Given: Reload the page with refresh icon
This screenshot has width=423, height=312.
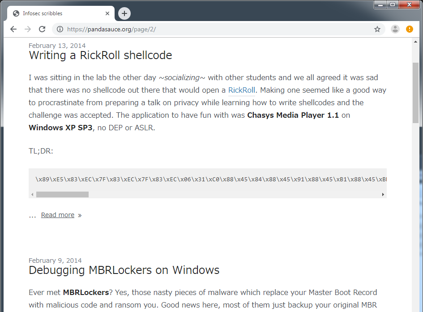Looking at the screenshot, I should (42, 29).
